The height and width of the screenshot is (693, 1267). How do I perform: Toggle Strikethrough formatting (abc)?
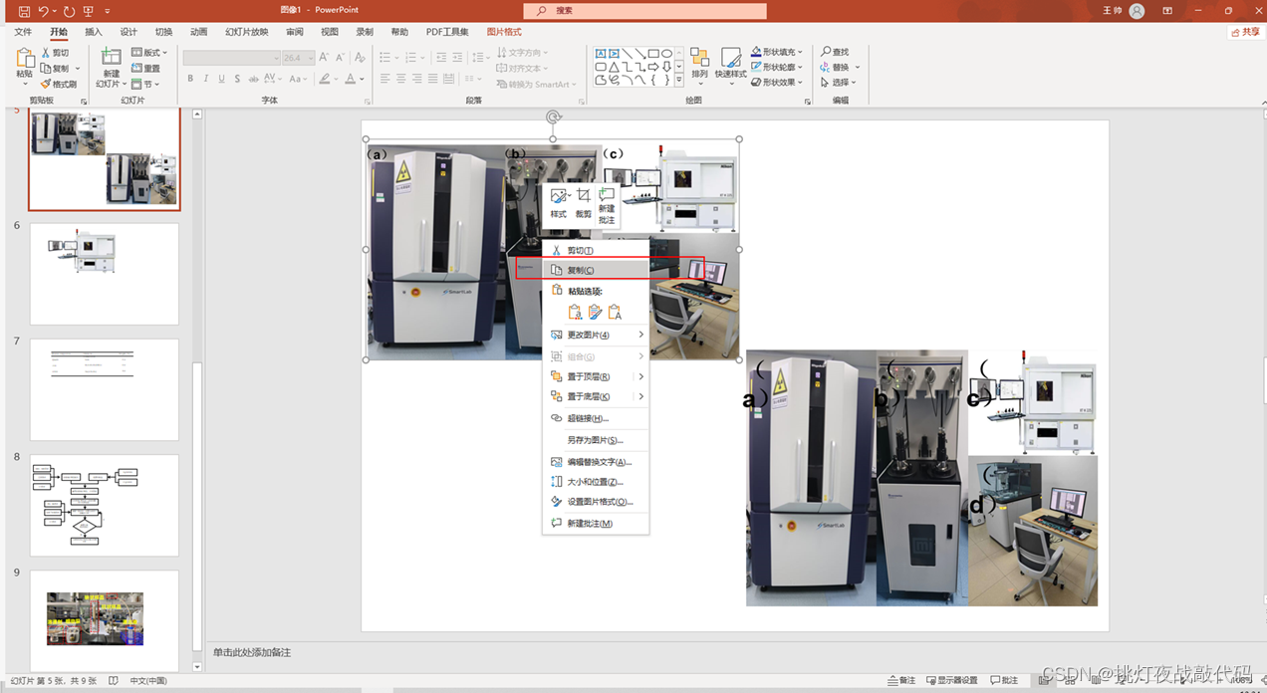pos(254,79)
